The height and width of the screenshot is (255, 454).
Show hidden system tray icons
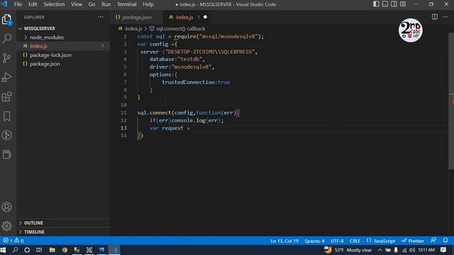(380, 250)
